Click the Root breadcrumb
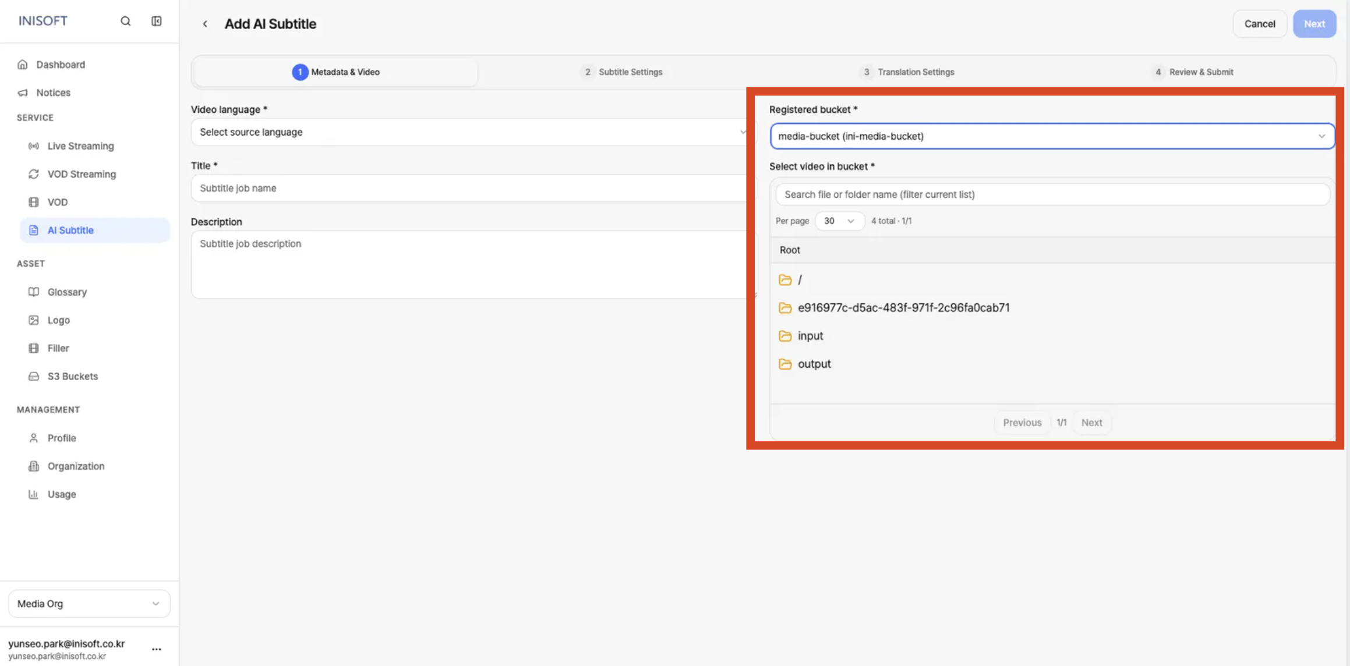This screenshot has height=666, width=1350. pos(790,250)
